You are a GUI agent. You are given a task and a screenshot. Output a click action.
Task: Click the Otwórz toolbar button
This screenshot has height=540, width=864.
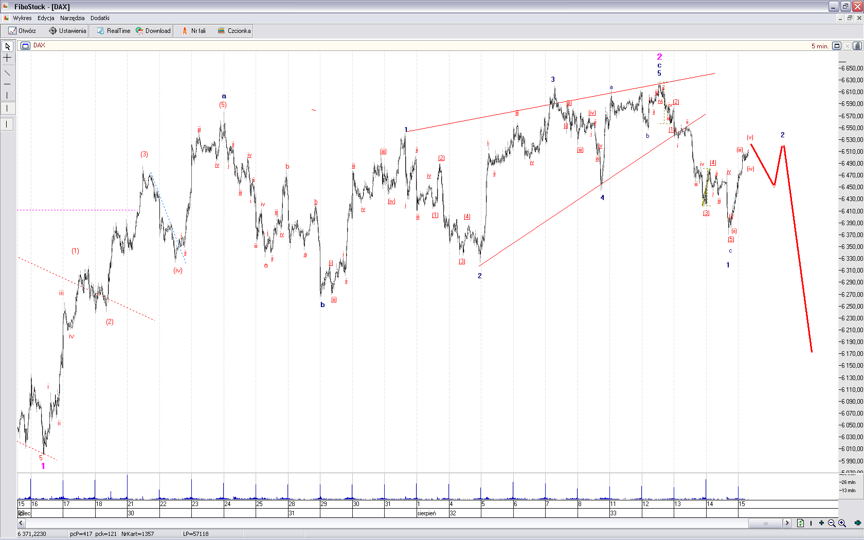22,31
